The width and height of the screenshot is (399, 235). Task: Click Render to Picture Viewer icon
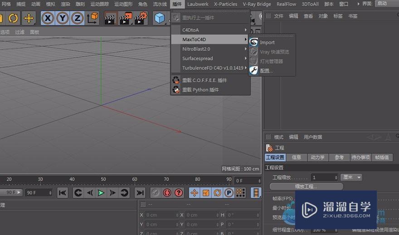tap(126, 18)
